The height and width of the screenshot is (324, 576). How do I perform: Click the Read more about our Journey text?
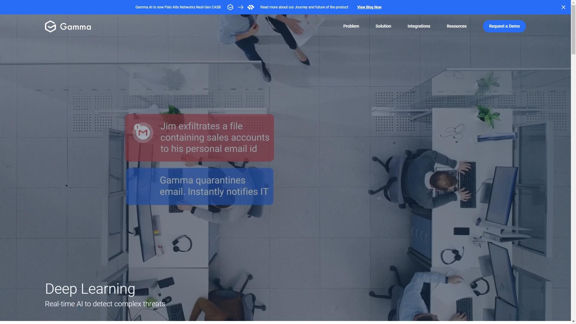pyautogui.click(x=304, y=7)
